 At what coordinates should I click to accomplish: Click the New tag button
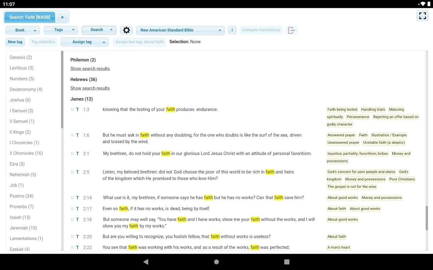pos(15,42)
